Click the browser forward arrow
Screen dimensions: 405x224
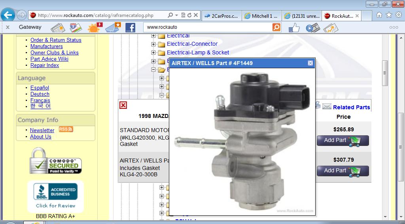pyautogui.click(x=22, y=15)
